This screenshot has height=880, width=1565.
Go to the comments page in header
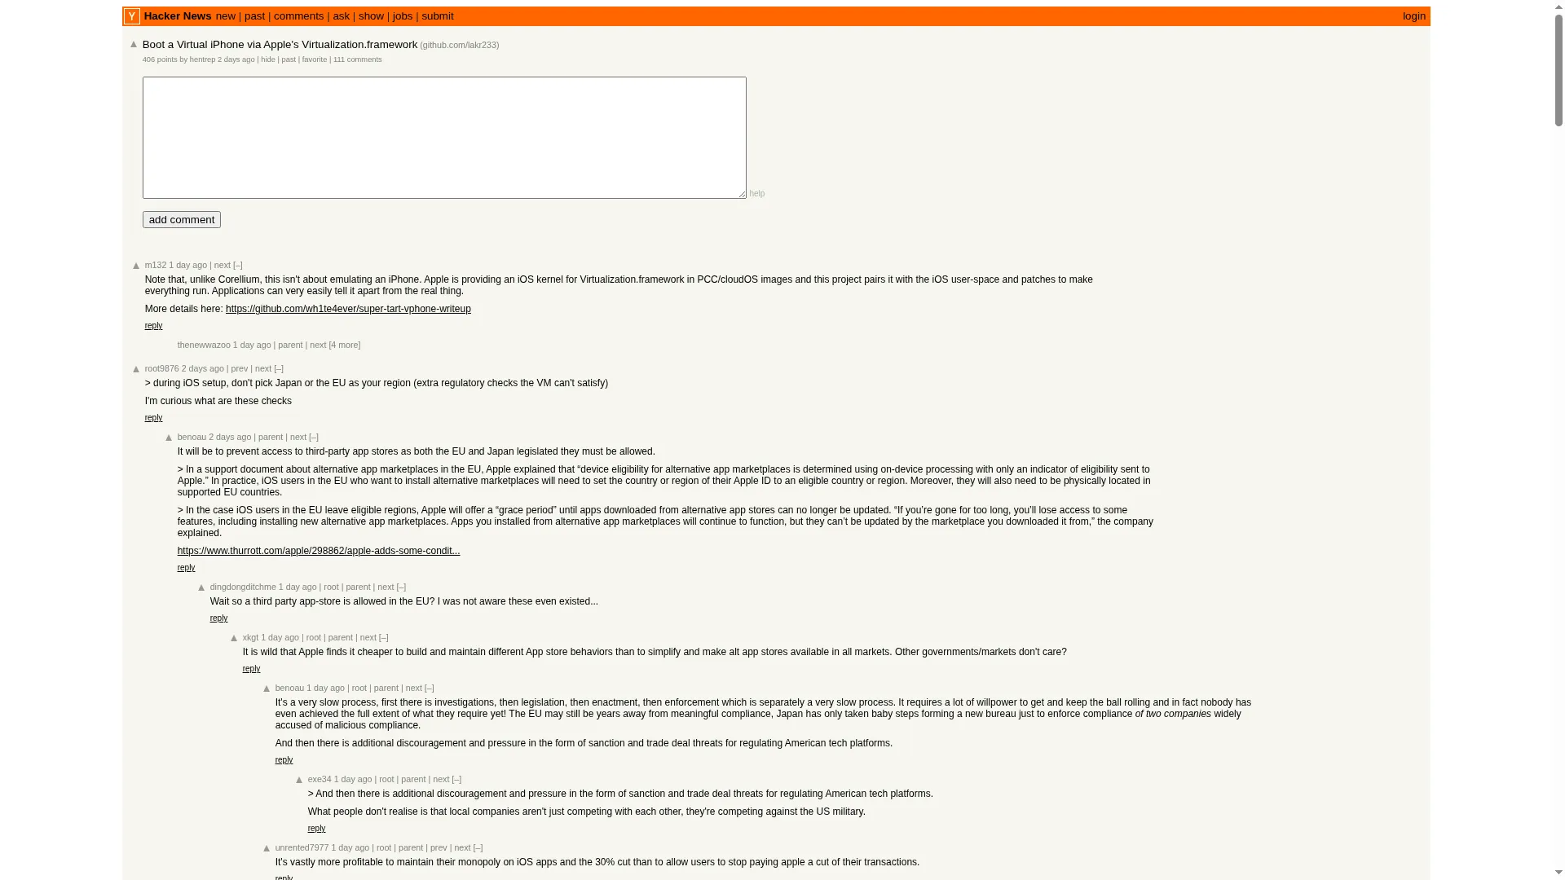(x=298, y=16)
